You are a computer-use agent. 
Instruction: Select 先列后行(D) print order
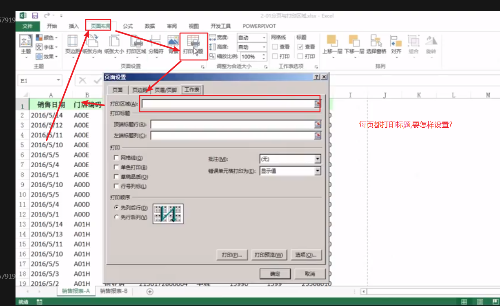click(x=117, y=208)
